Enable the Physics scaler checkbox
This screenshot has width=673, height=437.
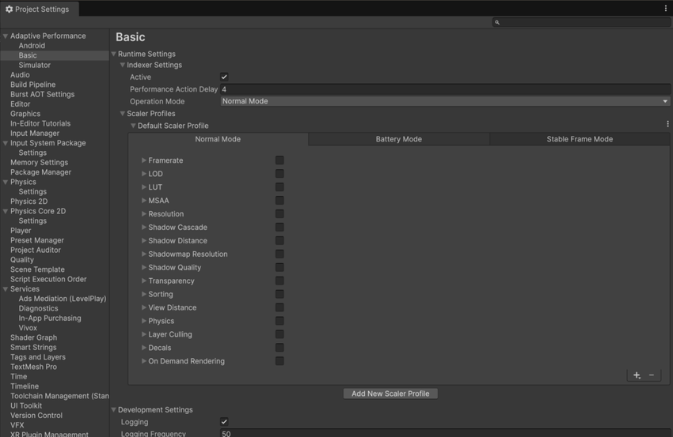(279, 321)
